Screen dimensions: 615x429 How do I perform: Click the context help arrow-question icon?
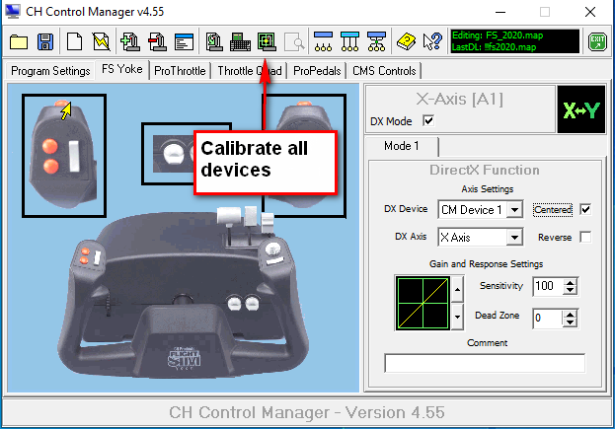click(x=431, y=41)
